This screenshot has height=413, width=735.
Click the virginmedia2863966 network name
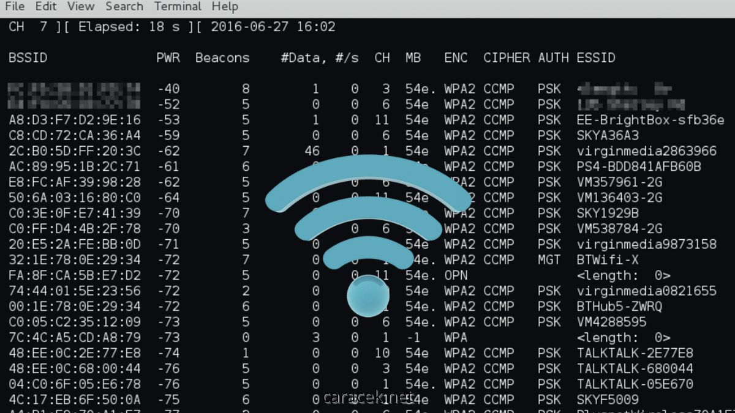(x=647, y=151)
